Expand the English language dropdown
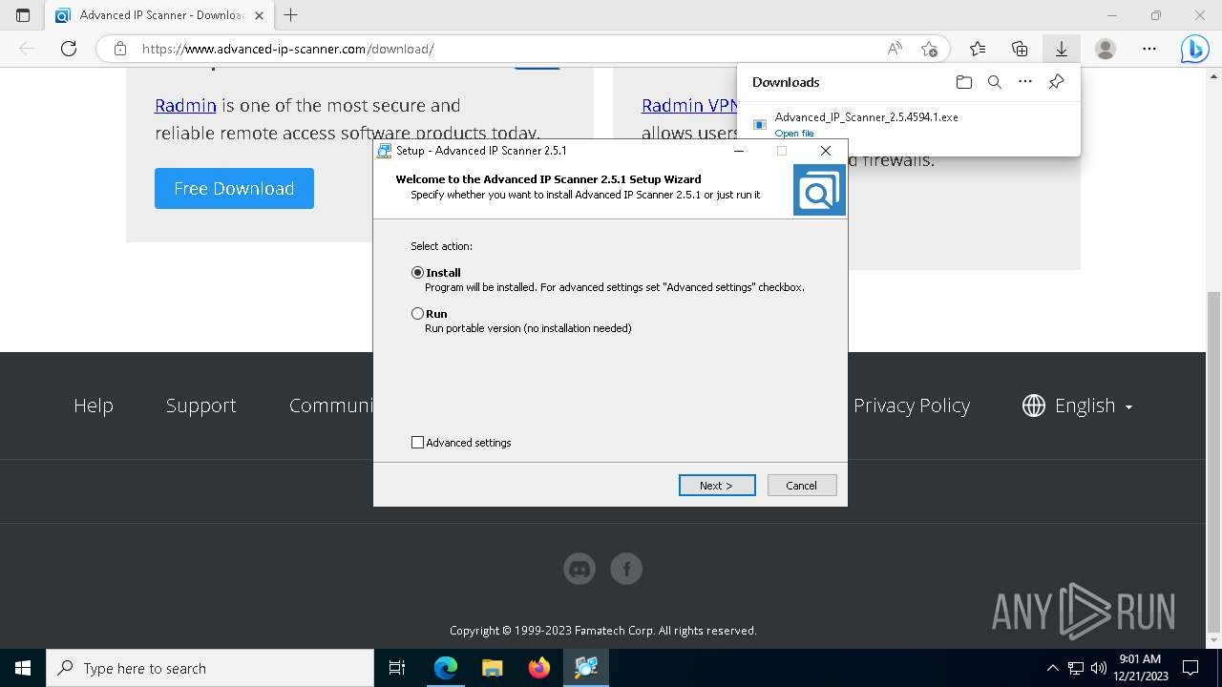Screen dimensions: 1222x687 pyautogui.click(x=1077, y=406)
